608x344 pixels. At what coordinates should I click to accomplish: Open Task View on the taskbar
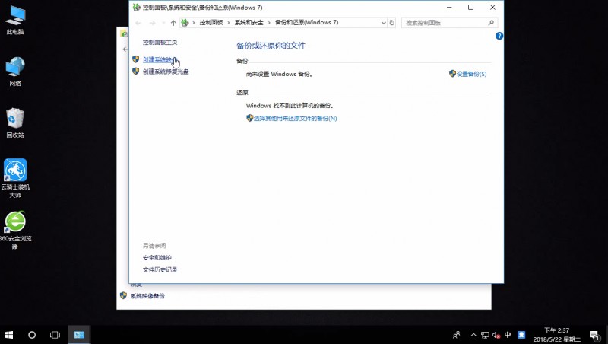[x=55, y=335]
